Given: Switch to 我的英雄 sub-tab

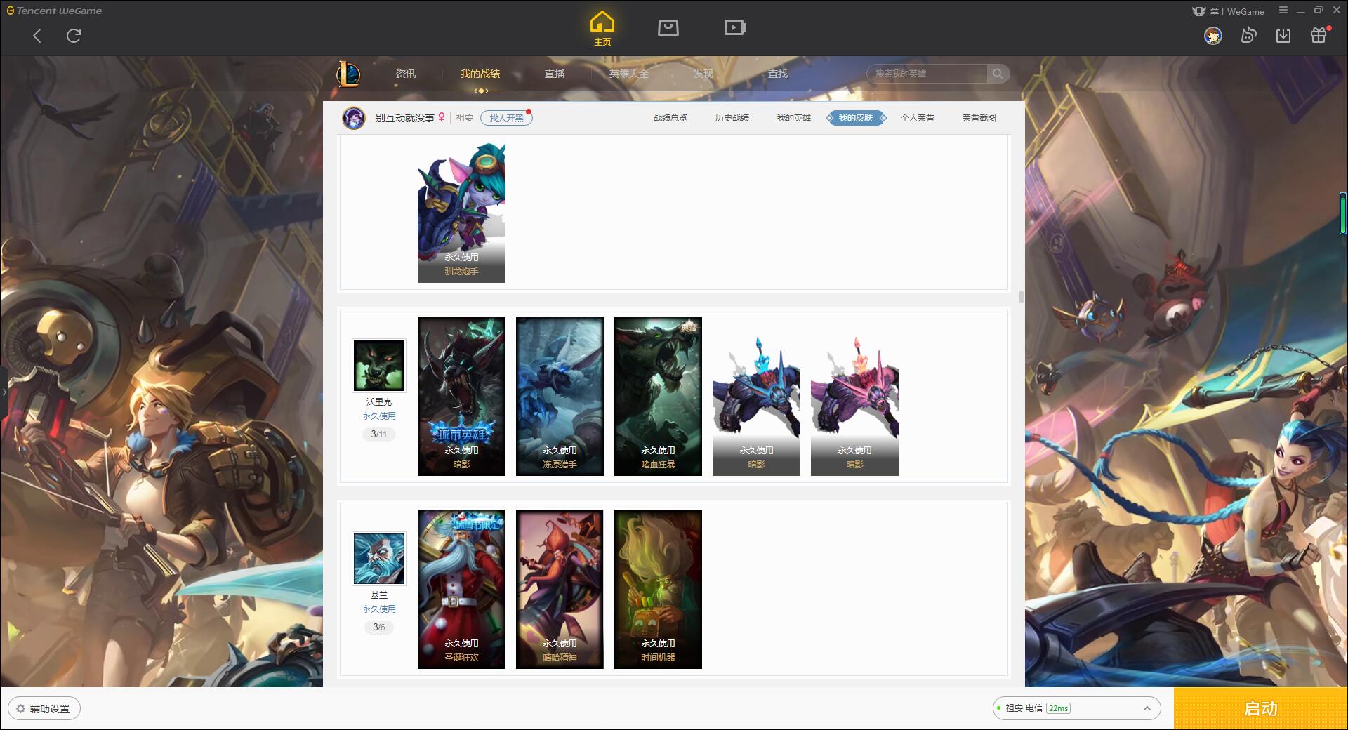Looking at the screenshot, I should pyautogui.click(x=794, y=118).
